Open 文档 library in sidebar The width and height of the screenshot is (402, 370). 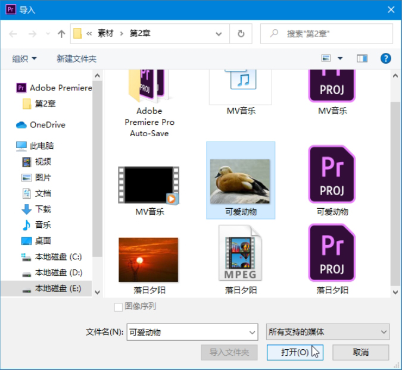point(36,193)
